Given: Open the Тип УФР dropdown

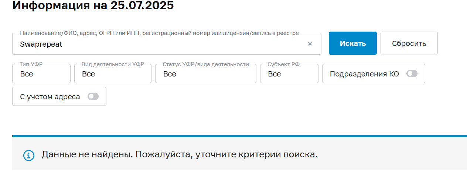Looking at the screenshot, I should click(41, 74).
